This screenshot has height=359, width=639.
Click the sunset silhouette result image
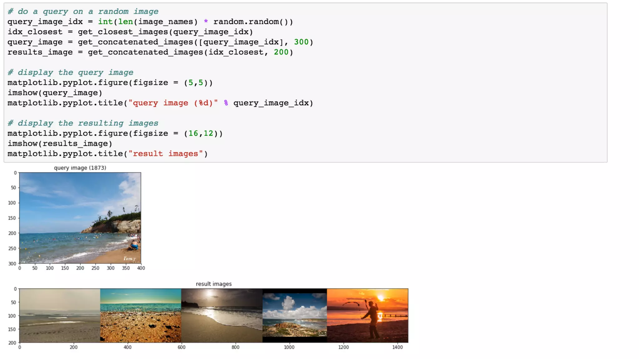367,315
